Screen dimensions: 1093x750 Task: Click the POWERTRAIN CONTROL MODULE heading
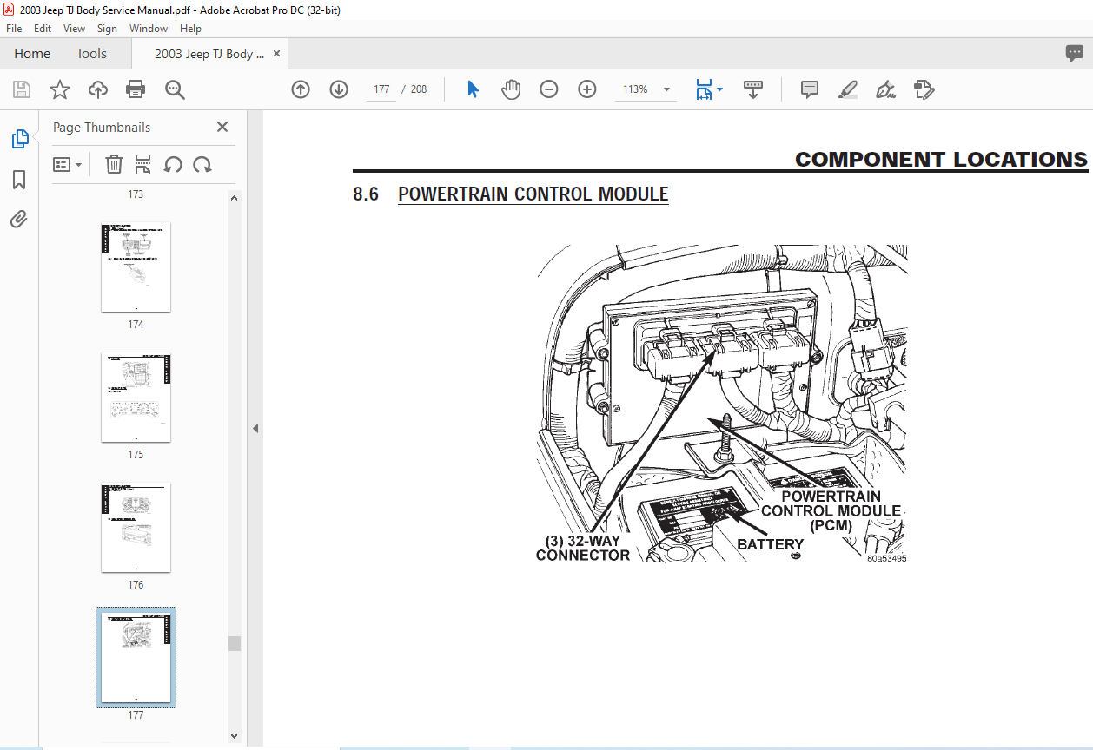533,194
